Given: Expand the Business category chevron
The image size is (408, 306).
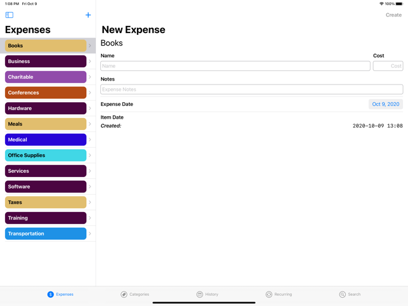Looking at the screenshot, I should (89, 62).
